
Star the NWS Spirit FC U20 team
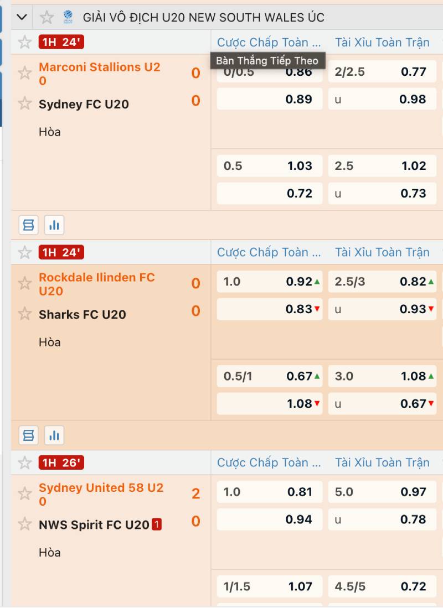pyautogui.click(x=25, y=524)
